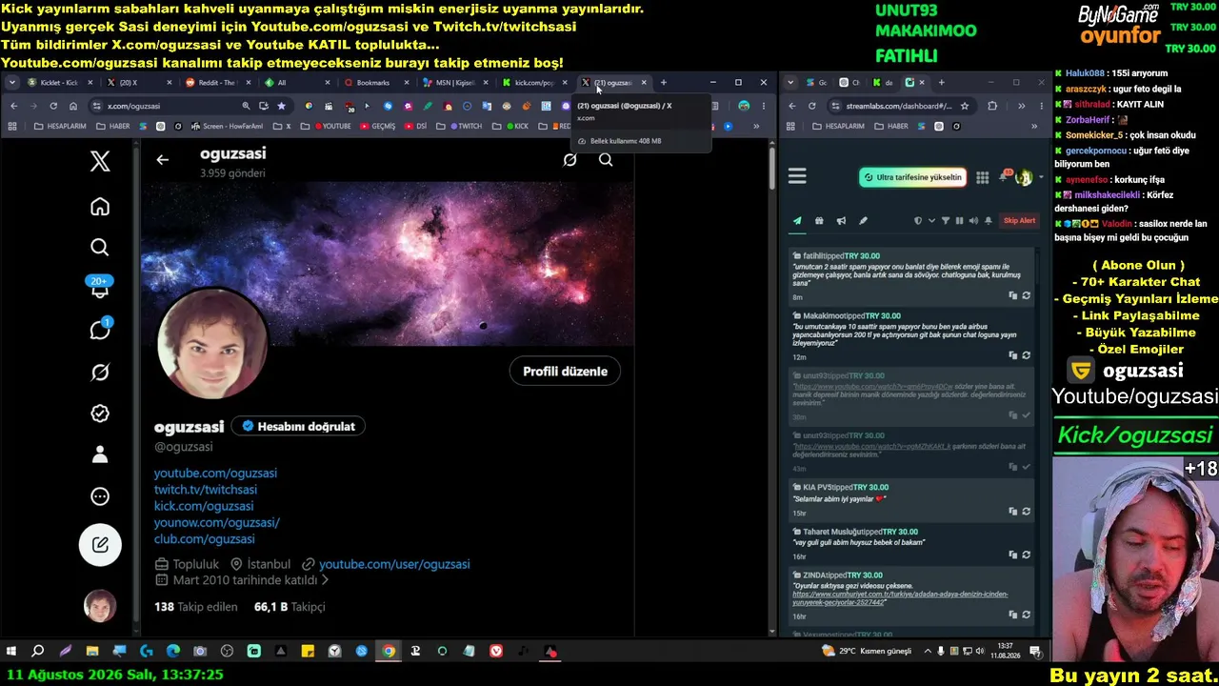
Task: Click Ultra tarifesine yükseltin button
Action: pyautogui.click(x=913, y=177)
